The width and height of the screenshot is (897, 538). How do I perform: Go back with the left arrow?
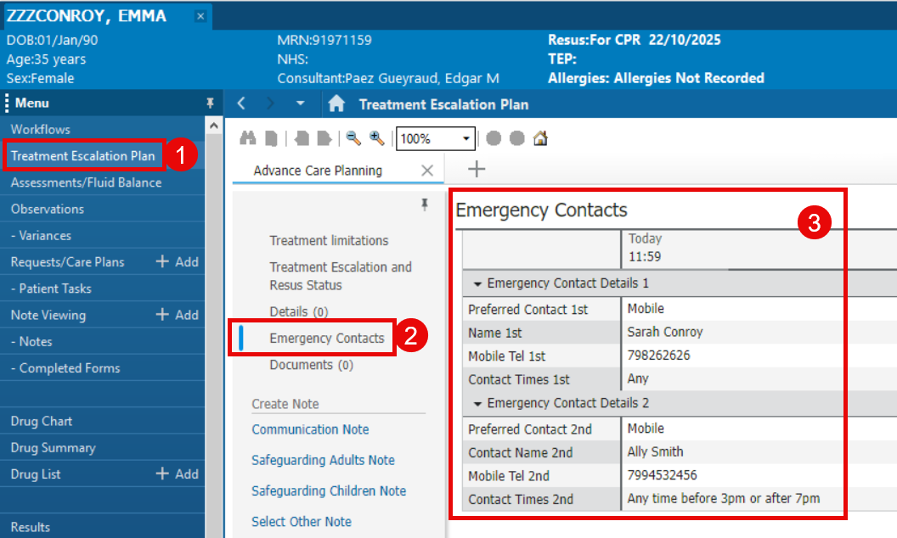click(x=242, y=104)
